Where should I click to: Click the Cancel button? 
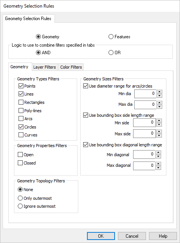pos(132,236)
